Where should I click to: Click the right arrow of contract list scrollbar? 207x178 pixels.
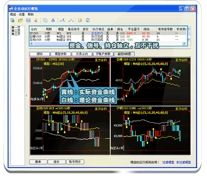(x=184, y=44)
